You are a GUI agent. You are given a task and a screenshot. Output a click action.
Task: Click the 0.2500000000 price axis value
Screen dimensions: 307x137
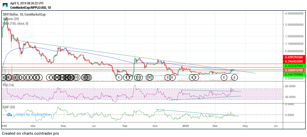coord(294,78)
